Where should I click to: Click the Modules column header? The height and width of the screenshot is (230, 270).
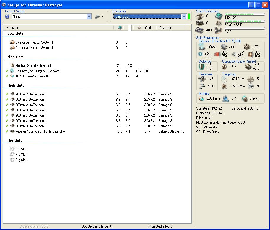click(x=58, y=28)
